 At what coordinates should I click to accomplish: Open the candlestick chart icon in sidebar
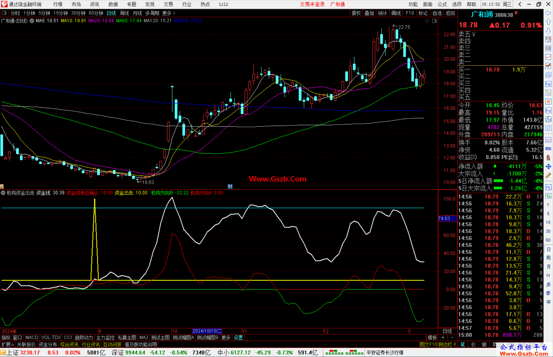click(548, 66)
